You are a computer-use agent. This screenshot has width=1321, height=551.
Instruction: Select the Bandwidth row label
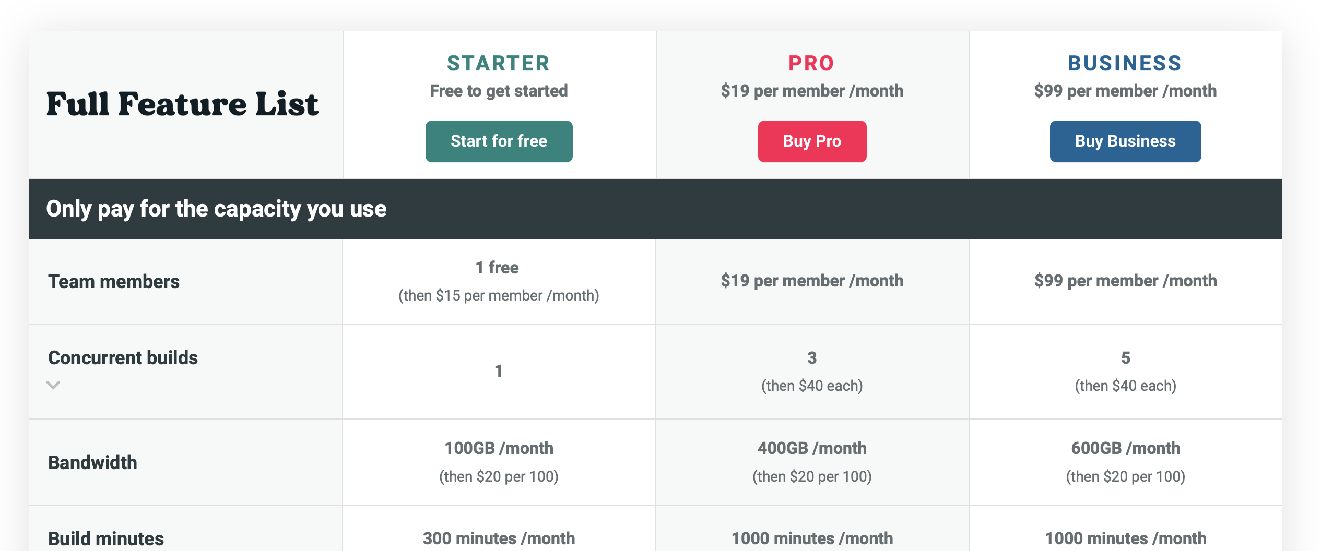[x=92, y=462]
